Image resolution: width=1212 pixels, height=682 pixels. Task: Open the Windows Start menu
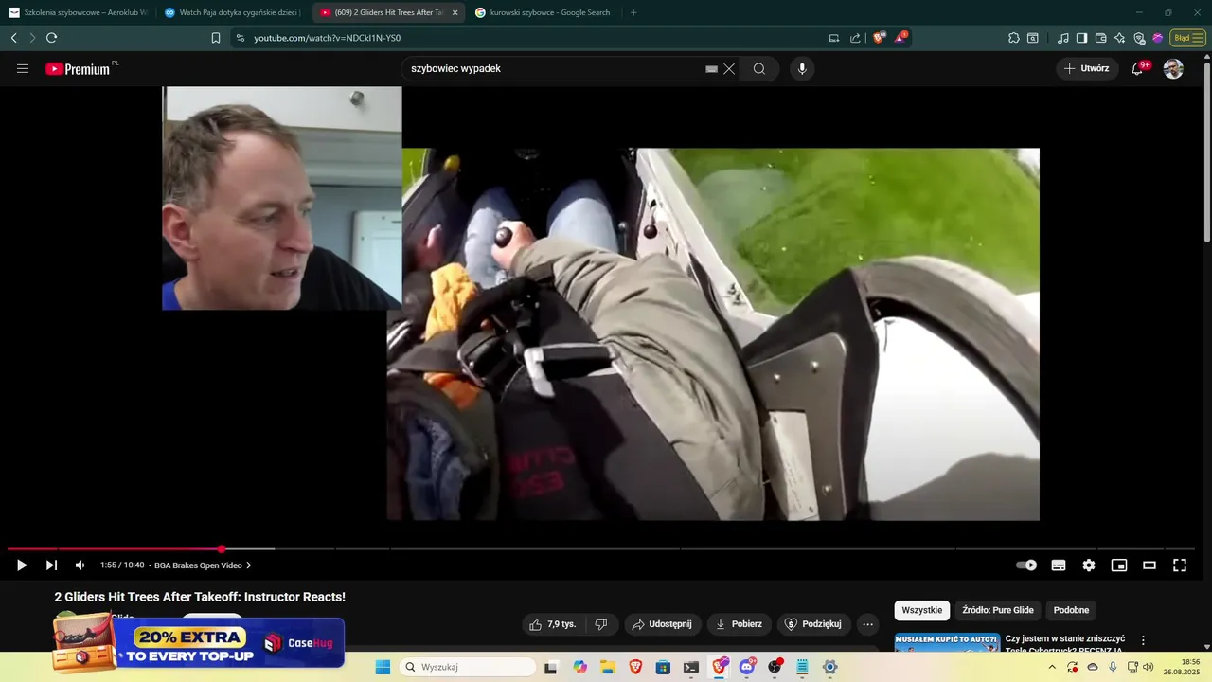[383, 667]
